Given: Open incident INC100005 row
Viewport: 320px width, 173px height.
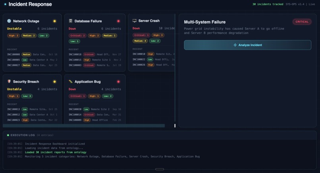Looking at the screenshot, I should 32,60.
